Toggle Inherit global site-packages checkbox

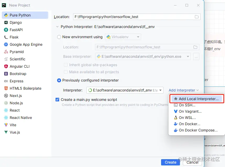[65, 65]
